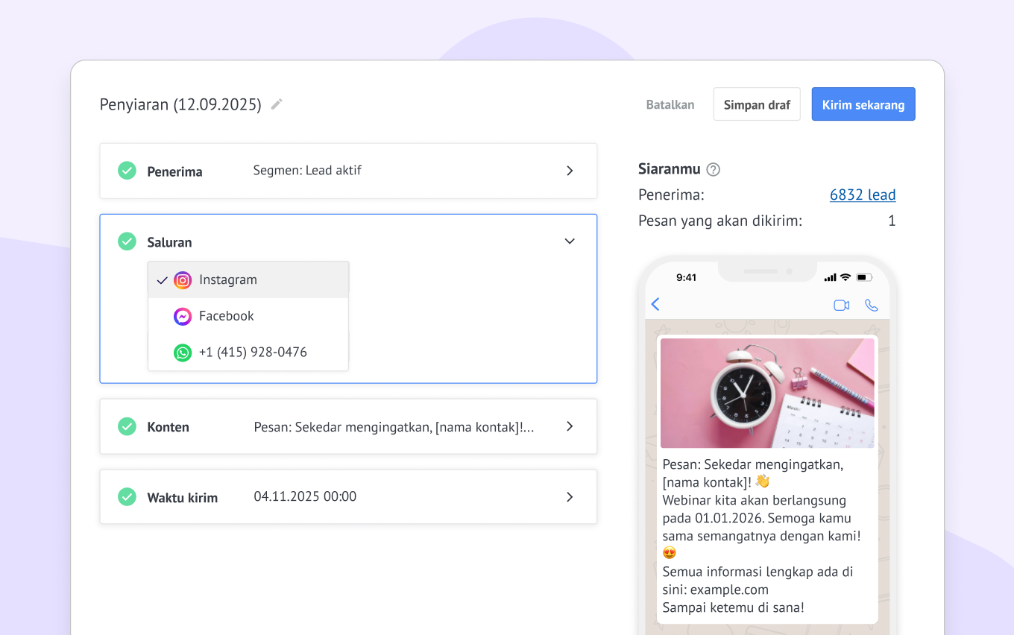Choose the +1 (415) 928-0476 WhatsApp option

point(253,353)
